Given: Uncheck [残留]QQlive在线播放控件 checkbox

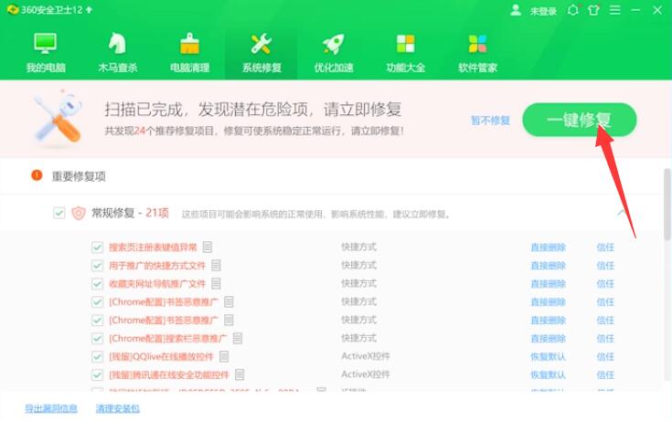Looking at the screenshot, I should tap(97, 356).
